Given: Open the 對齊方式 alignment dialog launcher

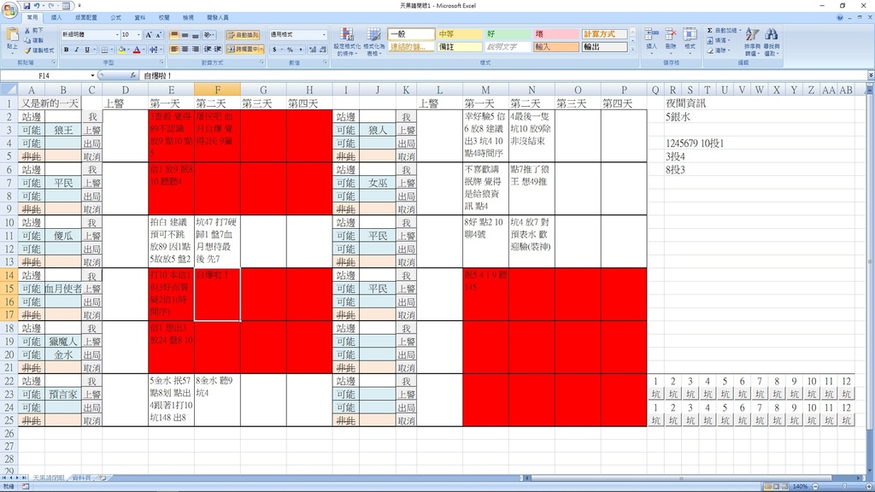Looking at the screenshot, I should [x=262, y=62].
